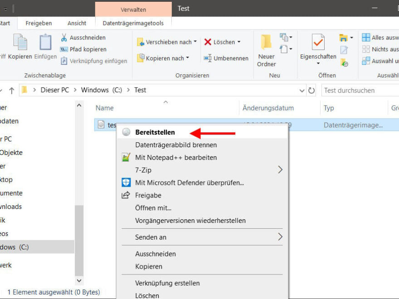This screenshot has height=299, width=399.
Task: Switch to the Ansicht ribbon tab
Action: pos(77,23)
